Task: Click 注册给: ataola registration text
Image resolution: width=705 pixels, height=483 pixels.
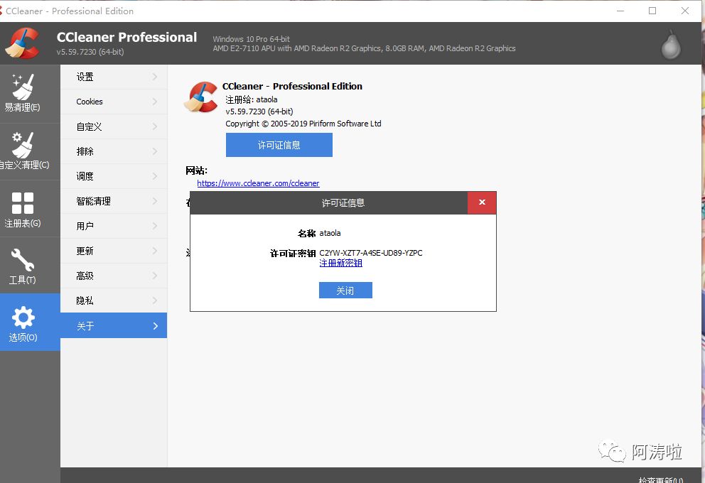Action: (252, 99)
